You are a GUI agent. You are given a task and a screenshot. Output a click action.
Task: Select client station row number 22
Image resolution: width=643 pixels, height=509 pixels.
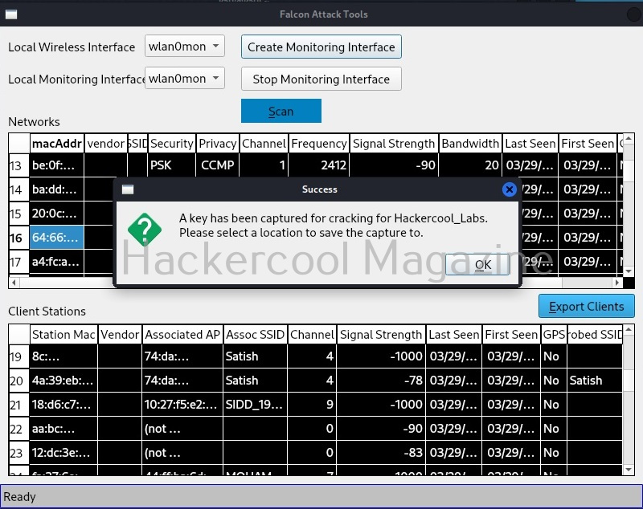18,429
